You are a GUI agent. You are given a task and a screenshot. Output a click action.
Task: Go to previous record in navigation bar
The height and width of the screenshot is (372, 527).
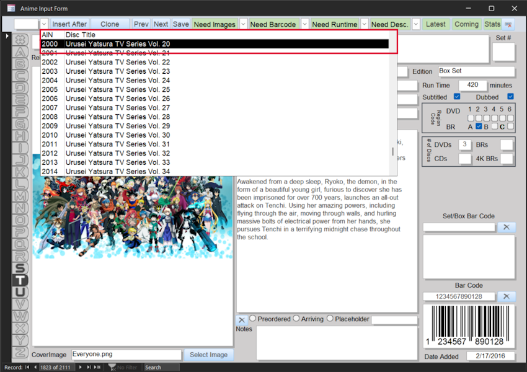35,367
